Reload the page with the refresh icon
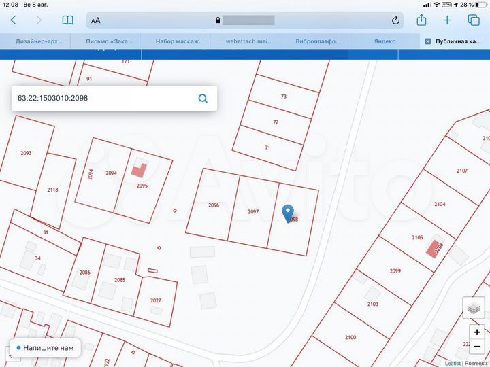 395,20
